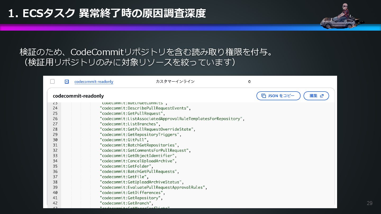Click the slide page number 29
The height and width of the screenshot is (214, 381).
[x=369, y=203]
